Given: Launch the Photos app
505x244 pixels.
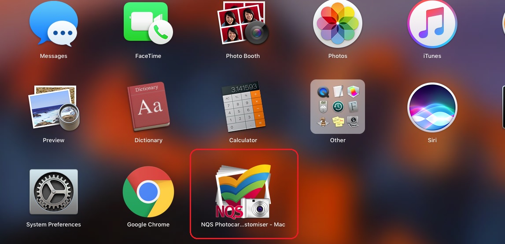Looking at the screenshot, I should click(338, 23).
